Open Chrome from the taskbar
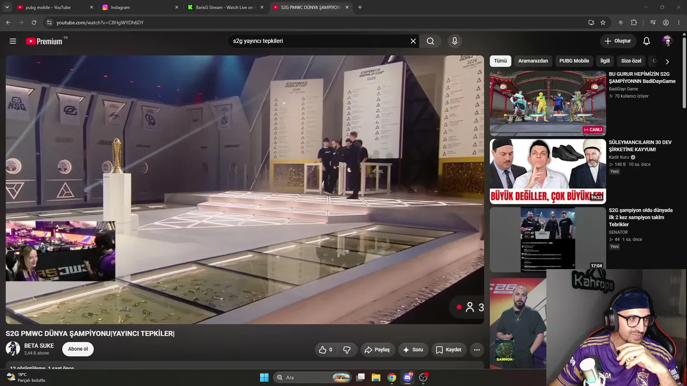The width and height of the screenshot is (687, 386). (x=392, y=377)
